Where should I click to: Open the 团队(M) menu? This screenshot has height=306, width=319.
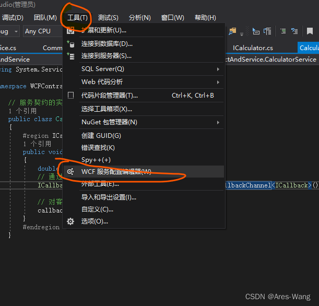tap(45, 18)
